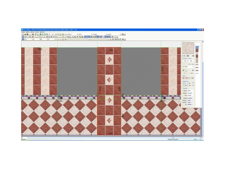Viewport: 225px width, 169px height.
Task: Open the Alicante series dropdown
Action: tap(121, 34)
